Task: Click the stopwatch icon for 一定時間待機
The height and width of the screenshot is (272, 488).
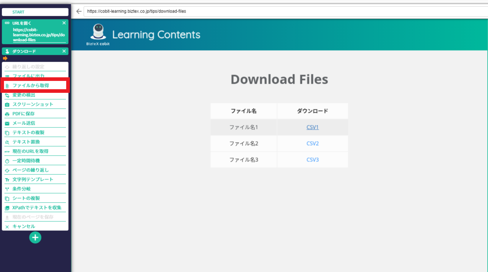Action: [x=7, y=161]
